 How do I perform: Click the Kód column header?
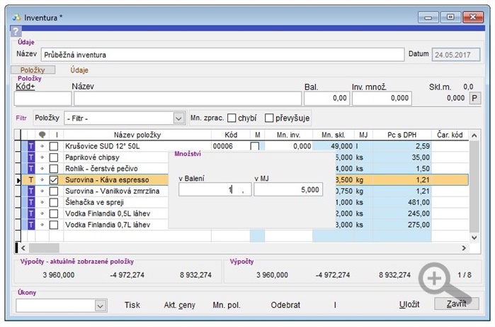pyautogui.click(x=231, y=135)
